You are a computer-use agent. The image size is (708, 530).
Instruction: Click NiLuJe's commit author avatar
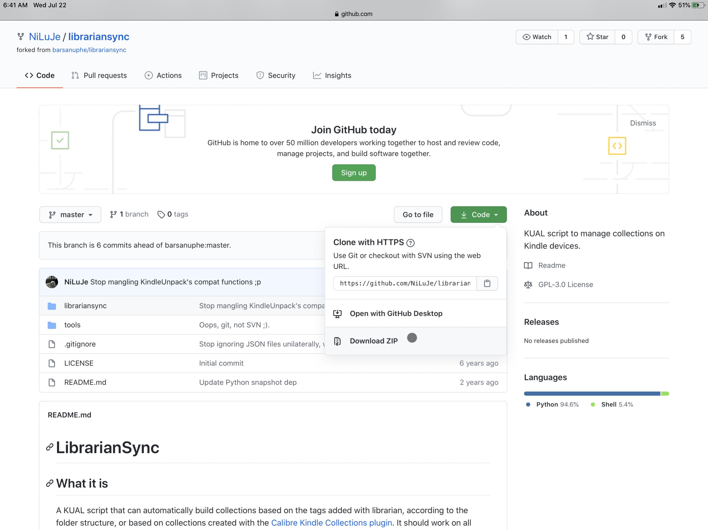coord(52,282)
